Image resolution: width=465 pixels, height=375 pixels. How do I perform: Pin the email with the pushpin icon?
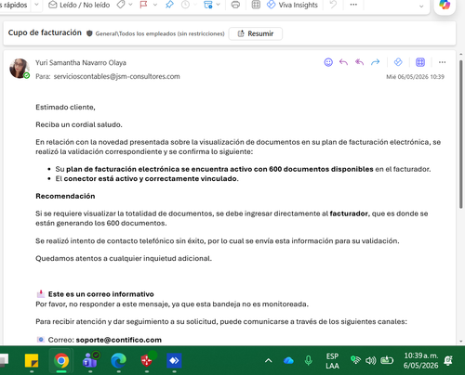point(169,5)
